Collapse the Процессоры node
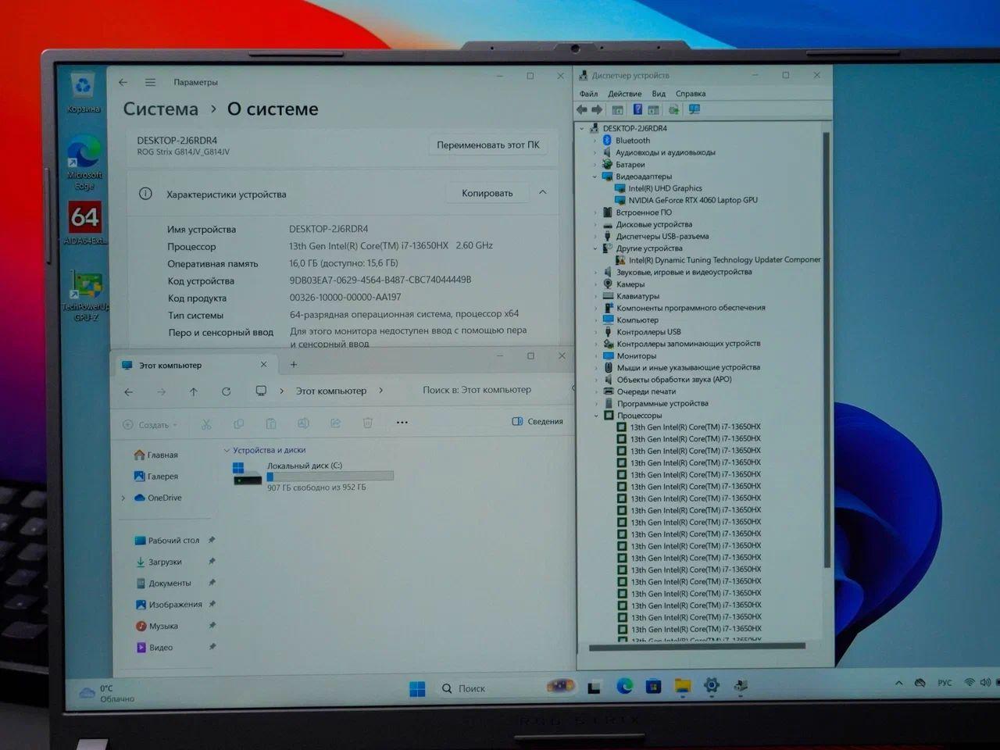 (x=596, y=416)
